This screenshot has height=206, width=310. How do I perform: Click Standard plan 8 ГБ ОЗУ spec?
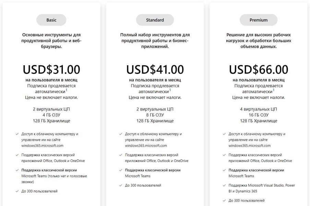click(x=155, y=115)
